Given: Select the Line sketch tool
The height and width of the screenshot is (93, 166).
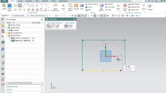Looking at the screenshot, I should coord(24,5).
